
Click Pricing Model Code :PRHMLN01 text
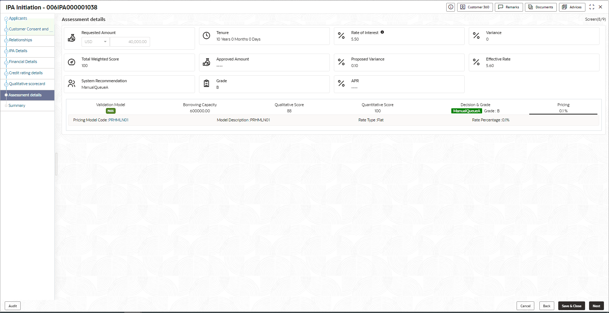(101, 120)
